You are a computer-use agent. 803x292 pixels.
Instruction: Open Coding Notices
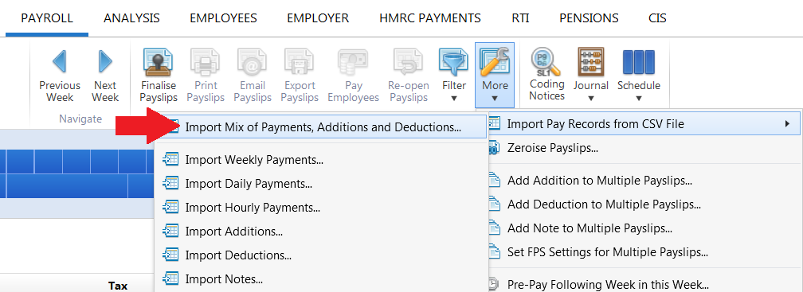coord(547,74)
